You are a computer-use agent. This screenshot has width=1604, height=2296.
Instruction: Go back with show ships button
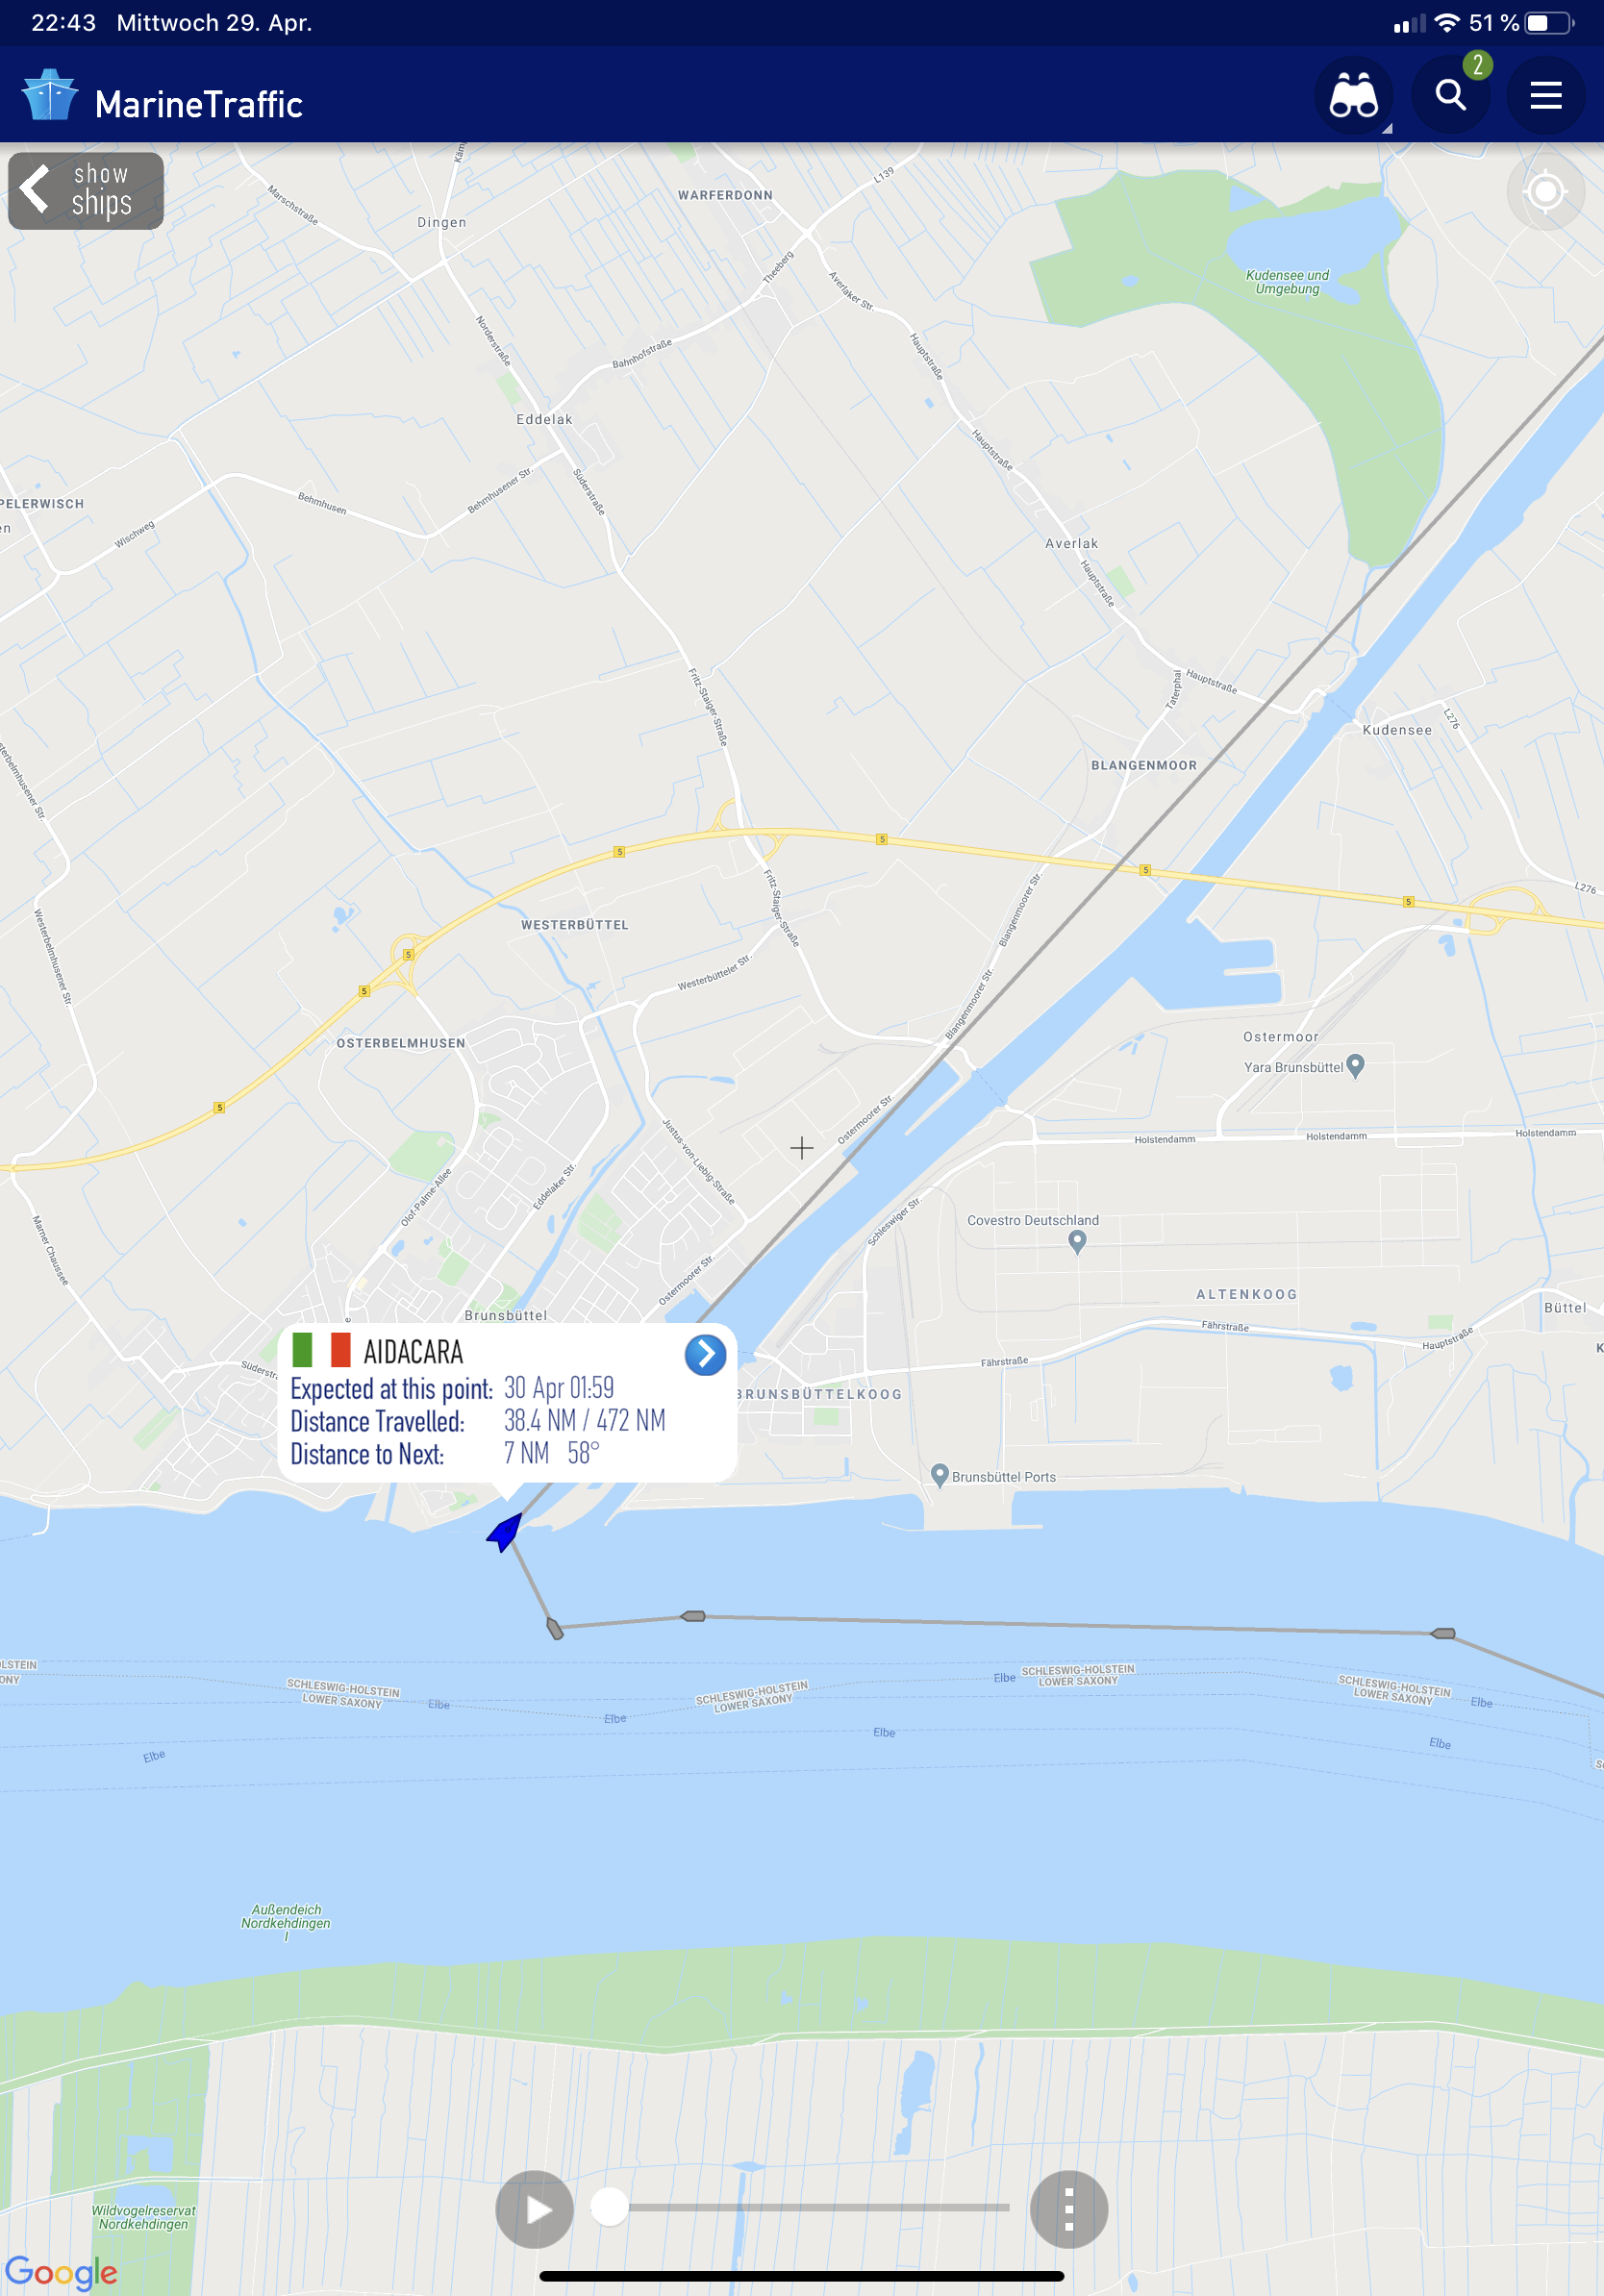click(x=86, y=191)
